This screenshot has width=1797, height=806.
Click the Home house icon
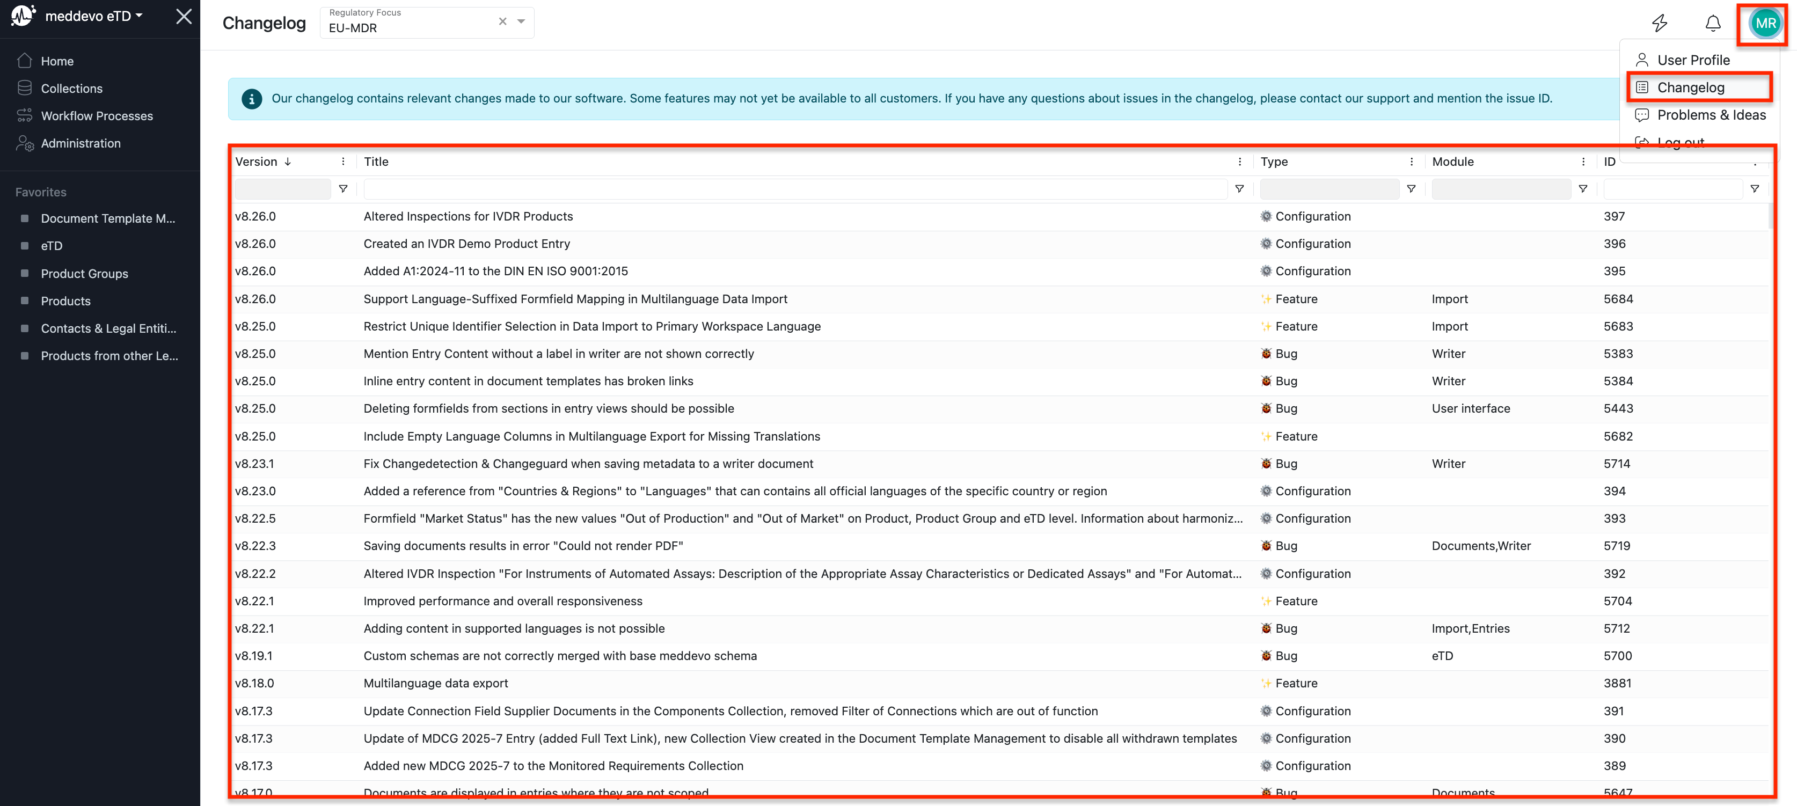[24, 61]
